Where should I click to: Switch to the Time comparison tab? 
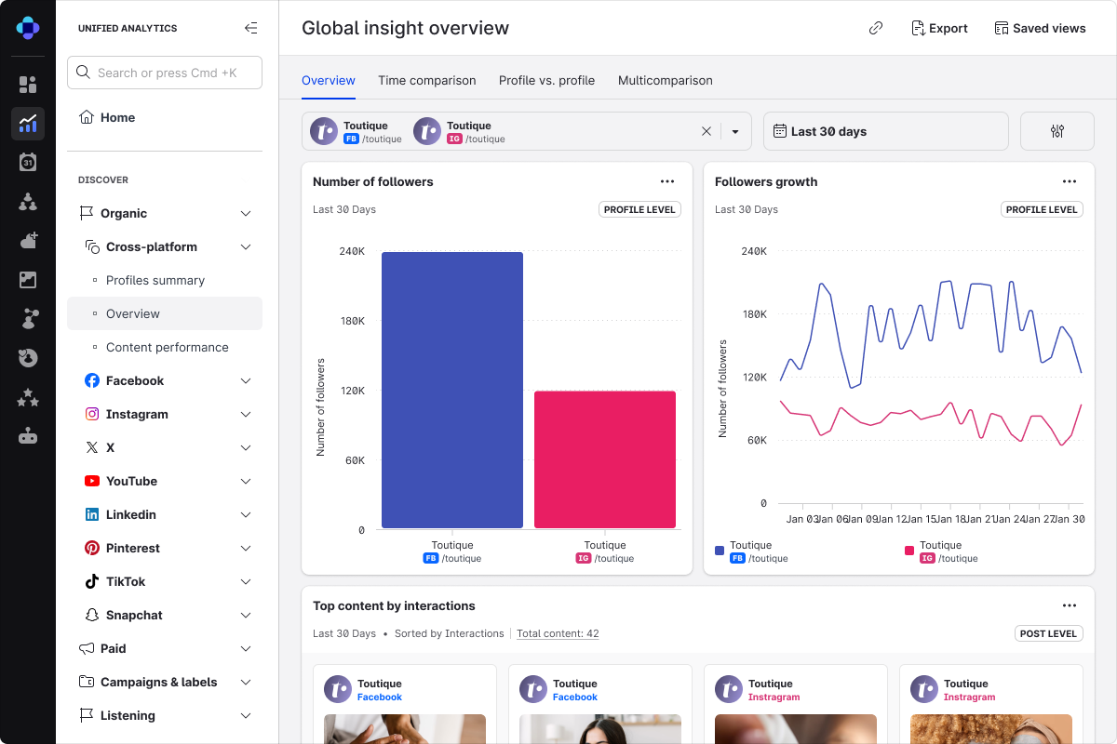pos(426,80)
